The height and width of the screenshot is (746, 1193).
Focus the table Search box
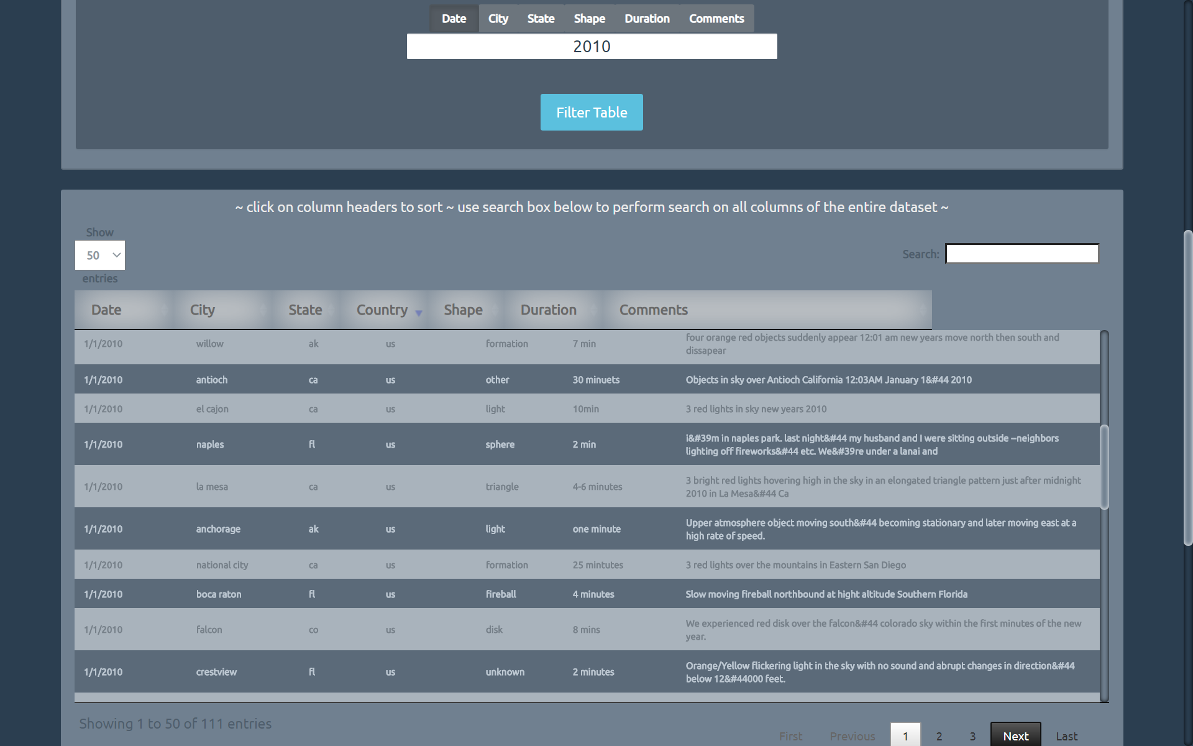[1022, 254]
